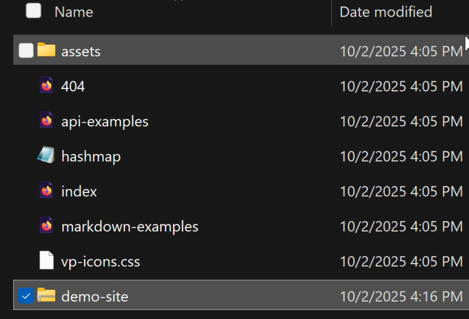Click the Firefox icon beside api-examples

46,121
